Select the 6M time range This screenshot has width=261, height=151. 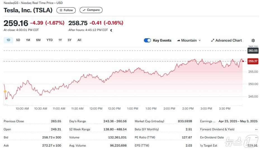point(38,40)
